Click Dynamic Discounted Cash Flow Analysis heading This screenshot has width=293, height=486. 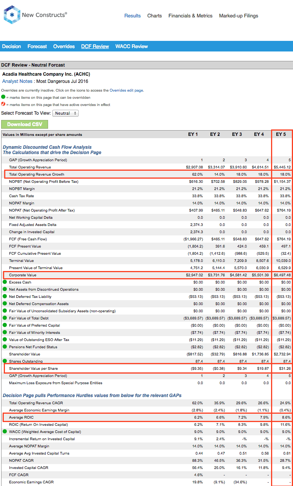coord(47,147)
